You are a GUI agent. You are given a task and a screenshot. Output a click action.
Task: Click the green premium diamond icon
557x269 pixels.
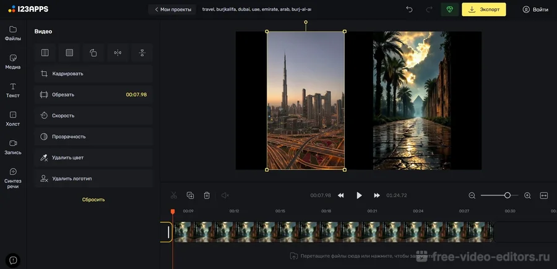coord(450,9)
